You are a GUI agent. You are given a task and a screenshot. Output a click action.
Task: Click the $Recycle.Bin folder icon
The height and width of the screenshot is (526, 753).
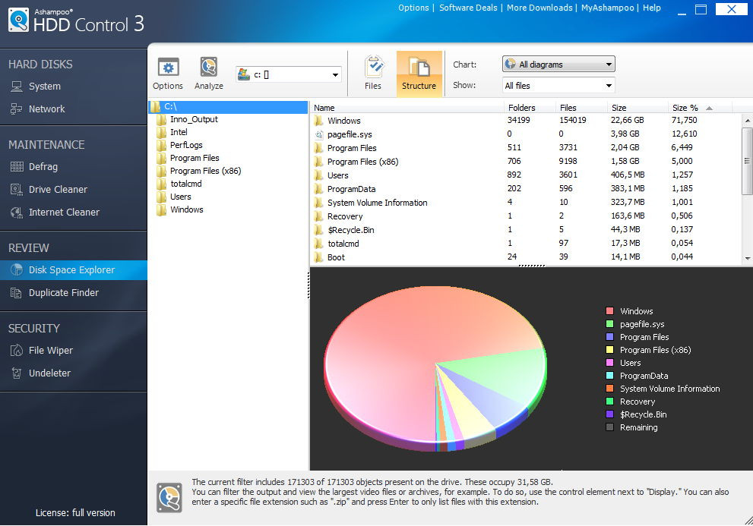(x=318, y=230)
